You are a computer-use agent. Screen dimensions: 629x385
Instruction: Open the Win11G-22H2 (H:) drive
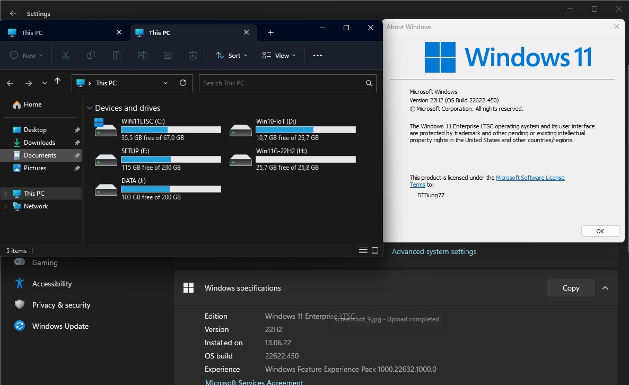(292, 159)
